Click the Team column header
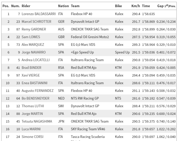Viewport: 179px width, 141px height. click(75, 6)
